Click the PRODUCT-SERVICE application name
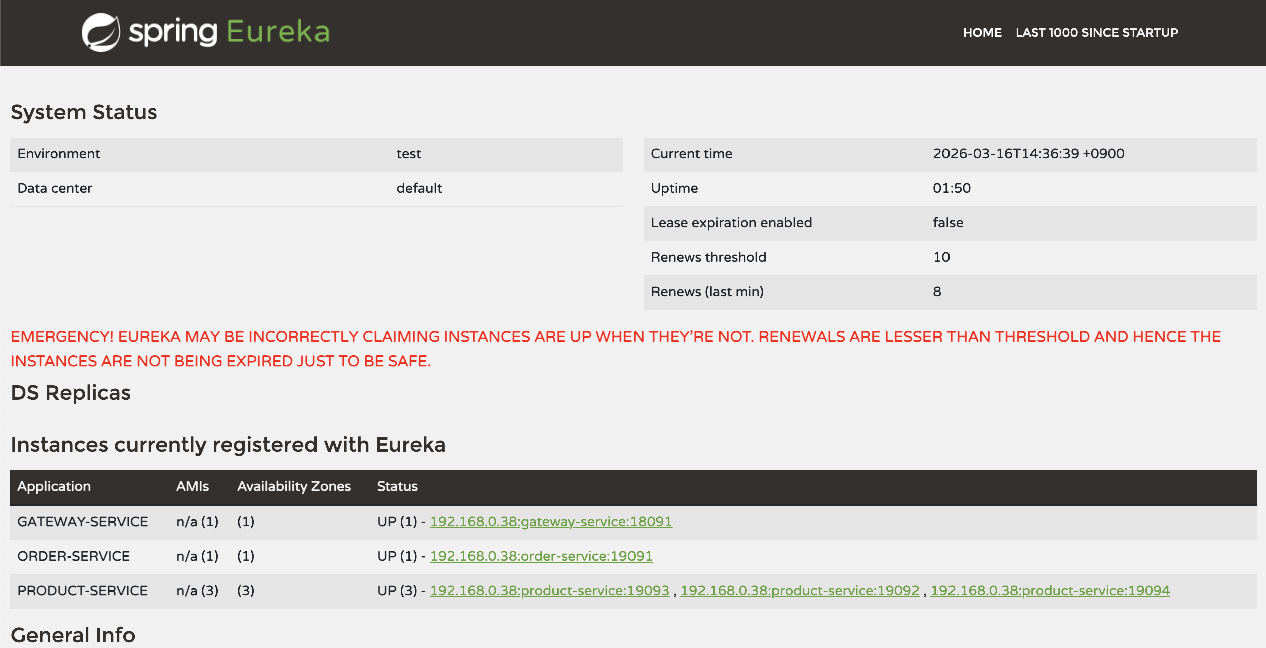Viewport: 1266px width, 648px height. pyautogui.click(x=82, y=591)
